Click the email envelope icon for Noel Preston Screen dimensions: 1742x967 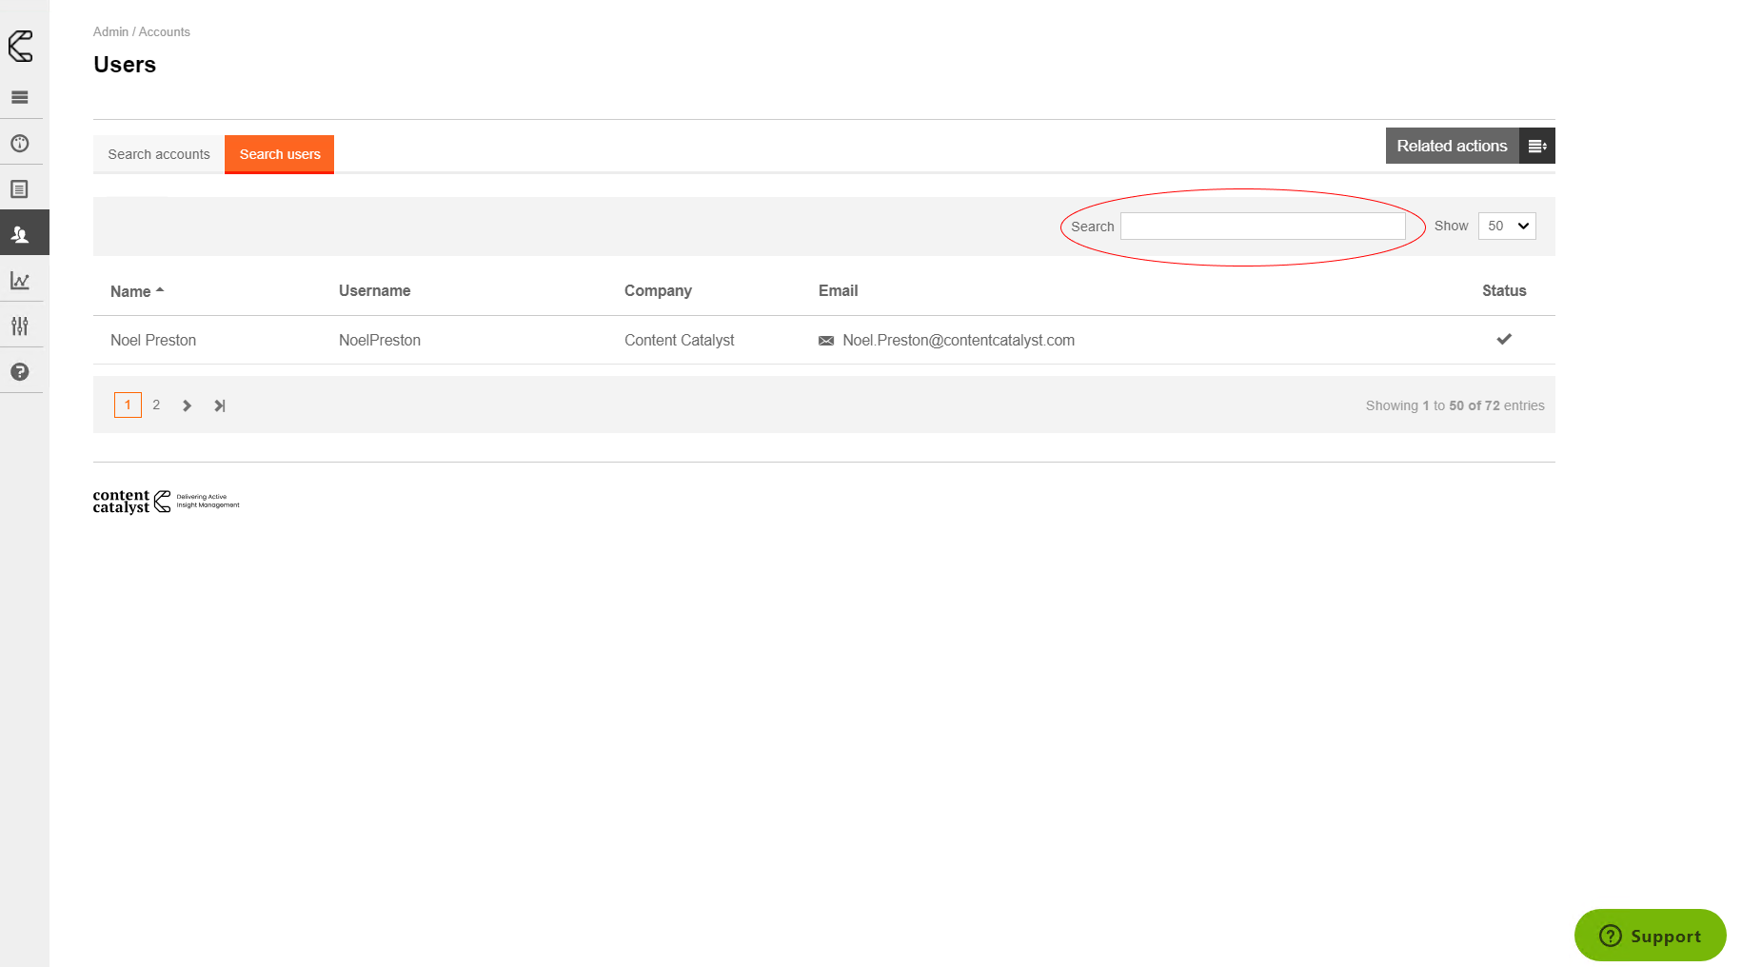[826, 341]
